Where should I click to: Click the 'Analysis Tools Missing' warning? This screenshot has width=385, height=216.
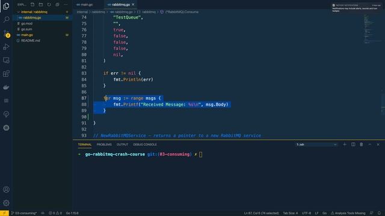tap(348, 213)
